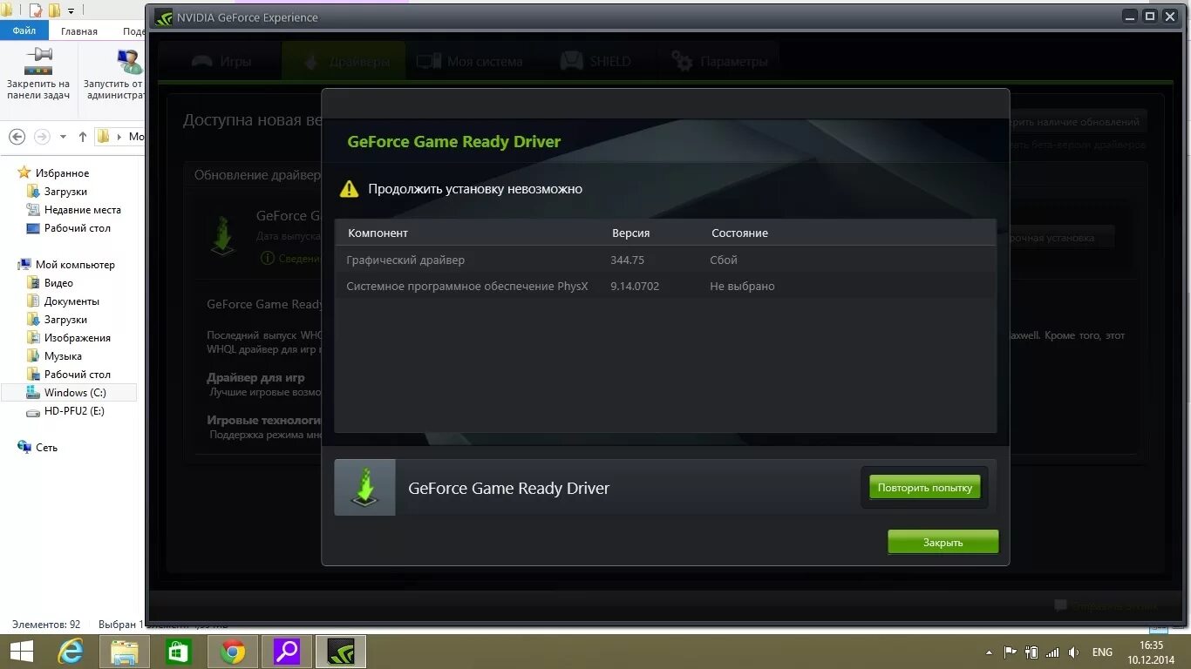Viewport: 1191px width, 669px height.
Task: Open Загрузки under Избранное
Action: click(65, 192)
